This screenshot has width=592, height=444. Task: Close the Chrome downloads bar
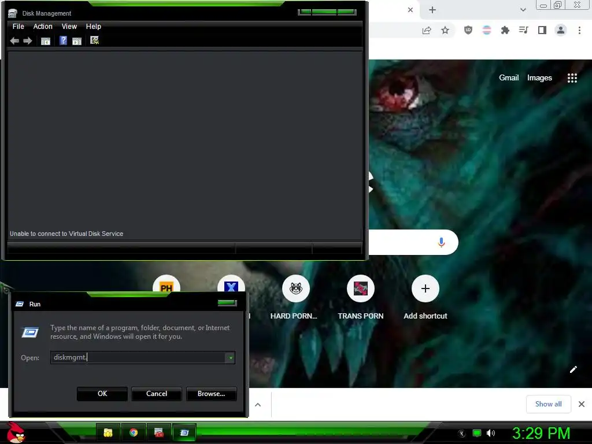[x=582, y=404]
